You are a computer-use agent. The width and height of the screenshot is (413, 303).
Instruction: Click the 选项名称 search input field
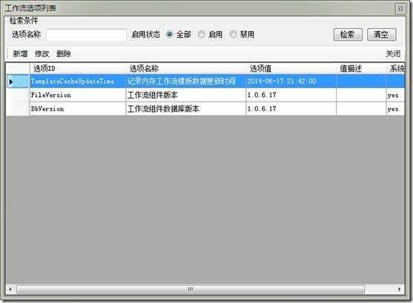(87, 35)
